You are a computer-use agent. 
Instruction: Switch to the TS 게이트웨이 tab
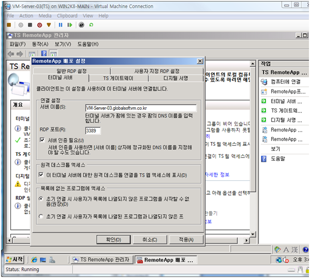118,78
